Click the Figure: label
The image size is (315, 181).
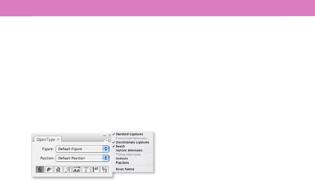48,149
